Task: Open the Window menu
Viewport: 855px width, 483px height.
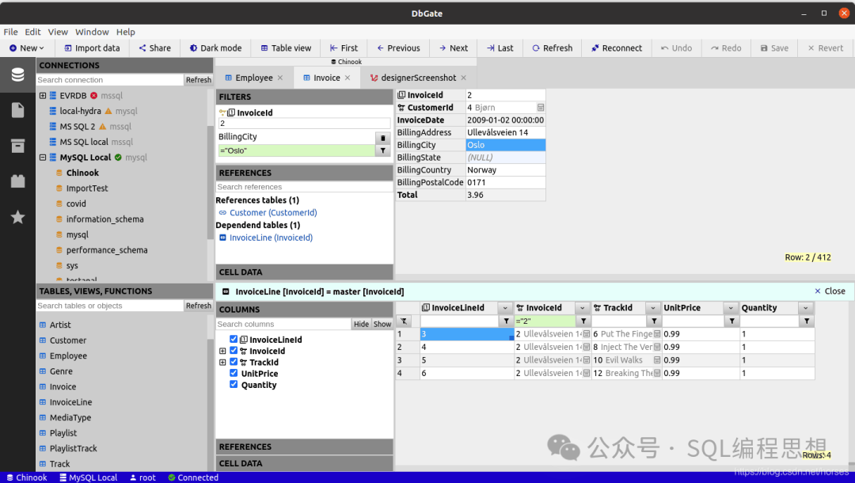Action: 92,32
